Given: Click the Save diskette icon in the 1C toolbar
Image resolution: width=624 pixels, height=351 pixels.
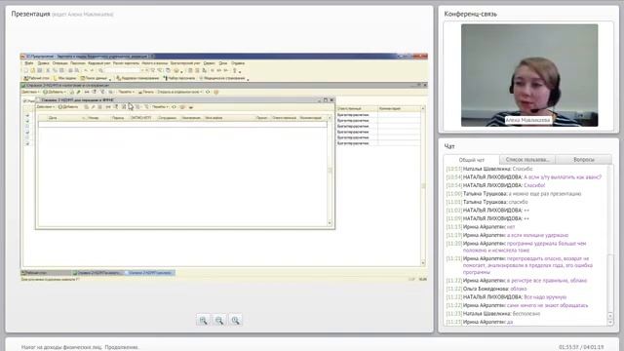Looking at the screenshot, I should 39,70.
